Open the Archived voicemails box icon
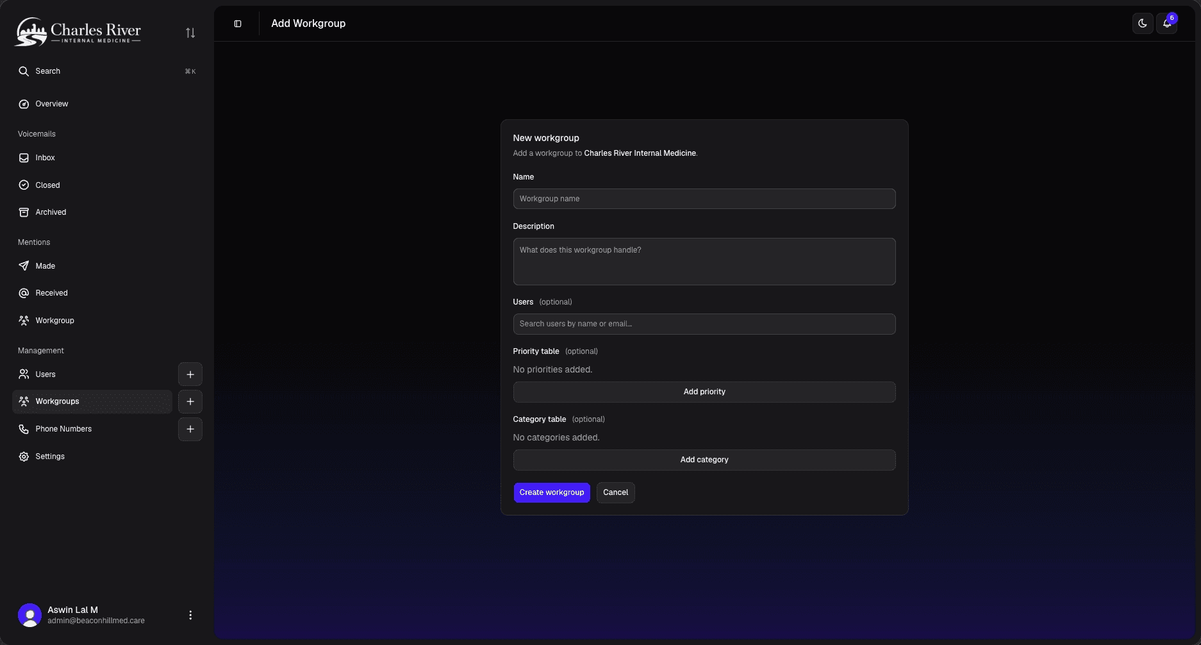 (x=24, y=212)
